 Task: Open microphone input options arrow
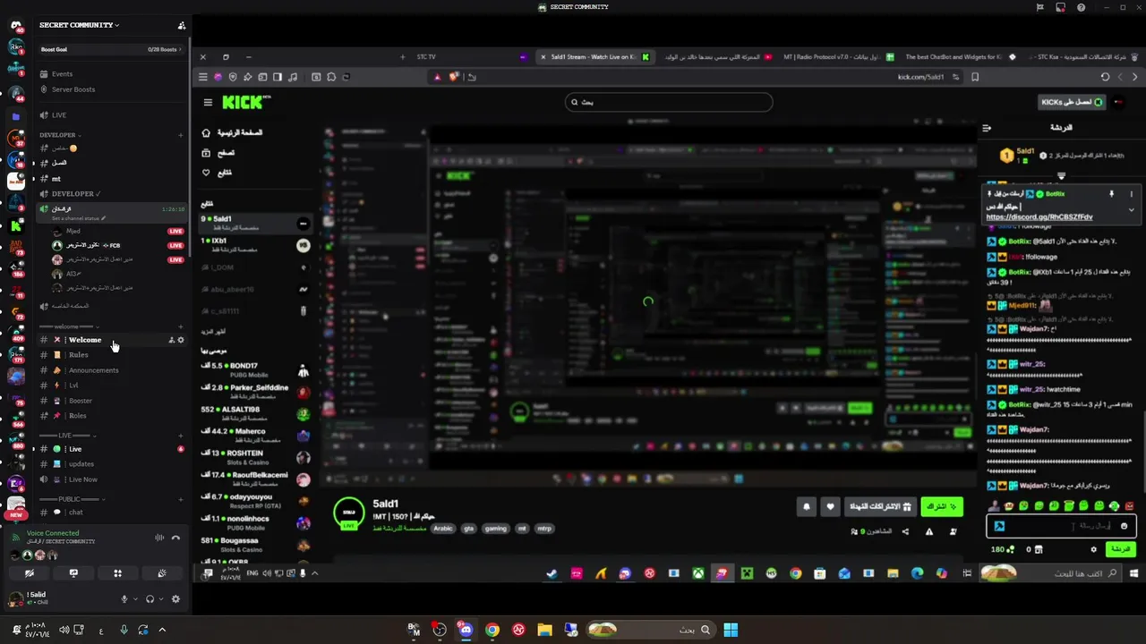coord(135,599)
